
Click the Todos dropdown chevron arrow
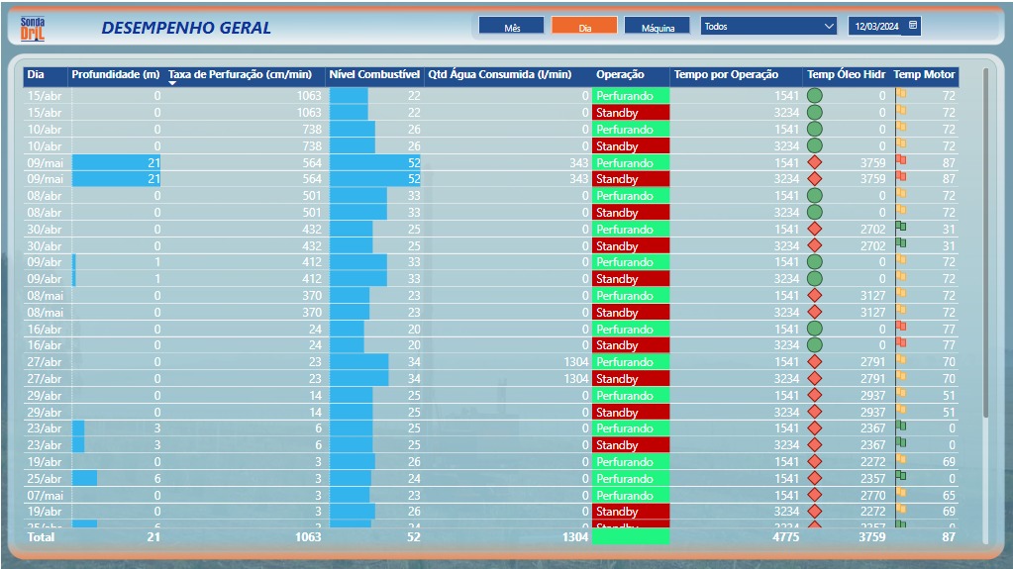tap(829, 27)
